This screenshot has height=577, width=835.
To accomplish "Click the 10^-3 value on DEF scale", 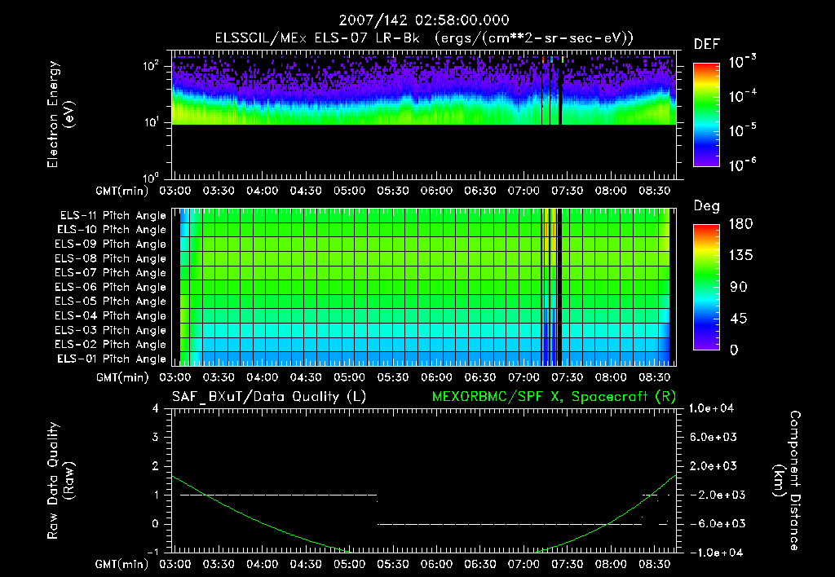I will [x=742, y=62].
